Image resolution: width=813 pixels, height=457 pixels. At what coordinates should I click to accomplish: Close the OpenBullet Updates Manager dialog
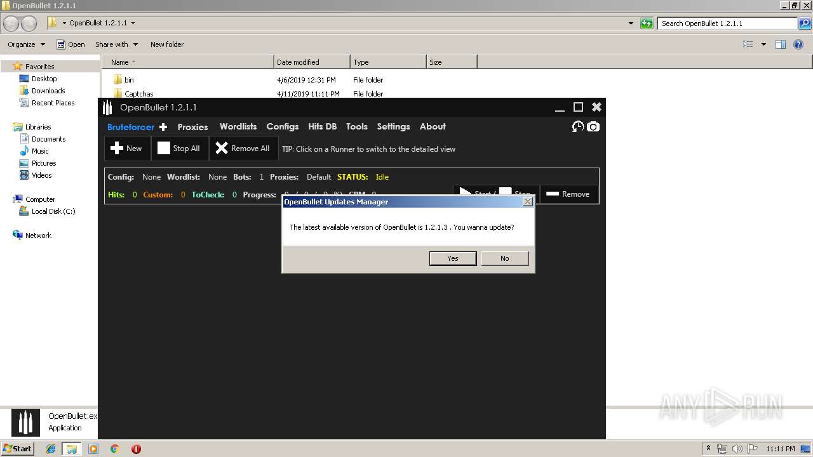pos(527,202)
